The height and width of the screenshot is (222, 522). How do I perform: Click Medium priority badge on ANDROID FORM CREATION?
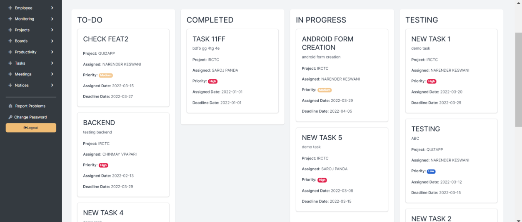point(325,90)
